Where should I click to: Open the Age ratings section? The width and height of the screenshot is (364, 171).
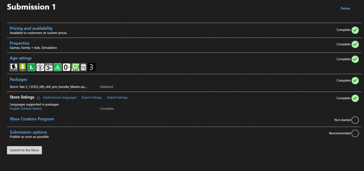coord(21,58)
